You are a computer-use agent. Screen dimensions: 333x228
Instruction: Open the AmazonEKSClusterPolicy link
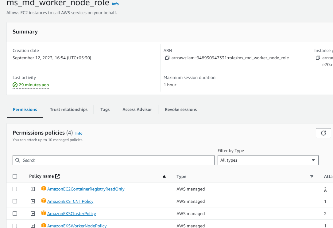[x=72, y=214]
